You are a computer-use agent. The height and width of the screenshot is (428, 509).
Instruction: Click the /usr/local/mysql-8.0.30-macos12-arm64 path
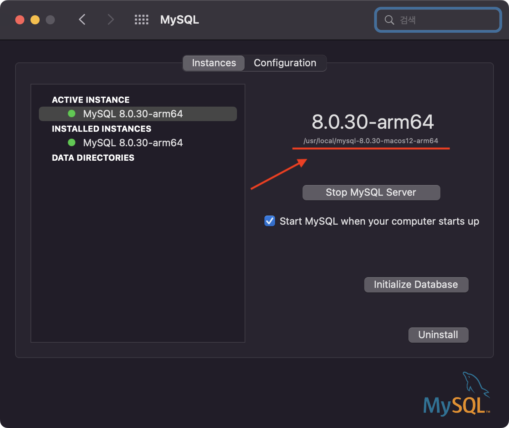371,141
